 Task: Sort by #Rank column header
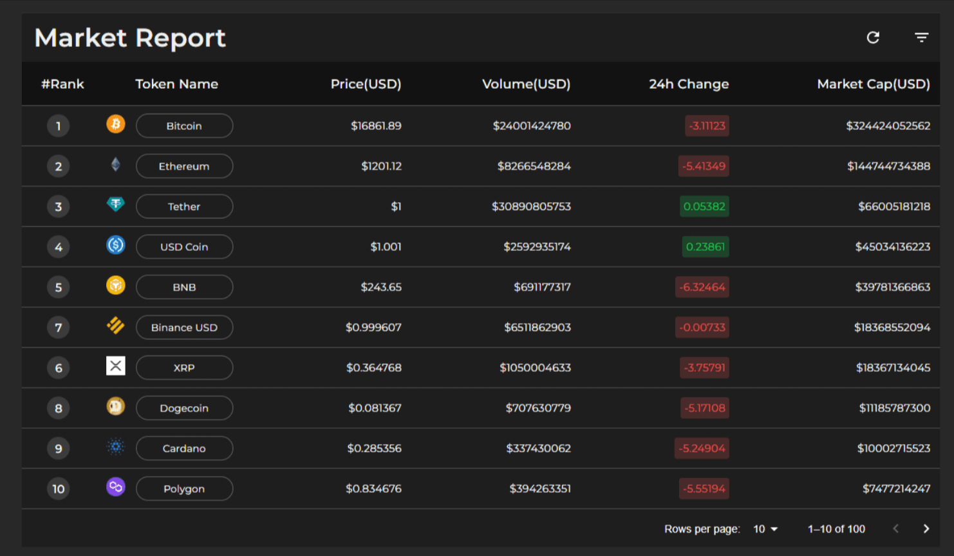click(x=63, y=84)
